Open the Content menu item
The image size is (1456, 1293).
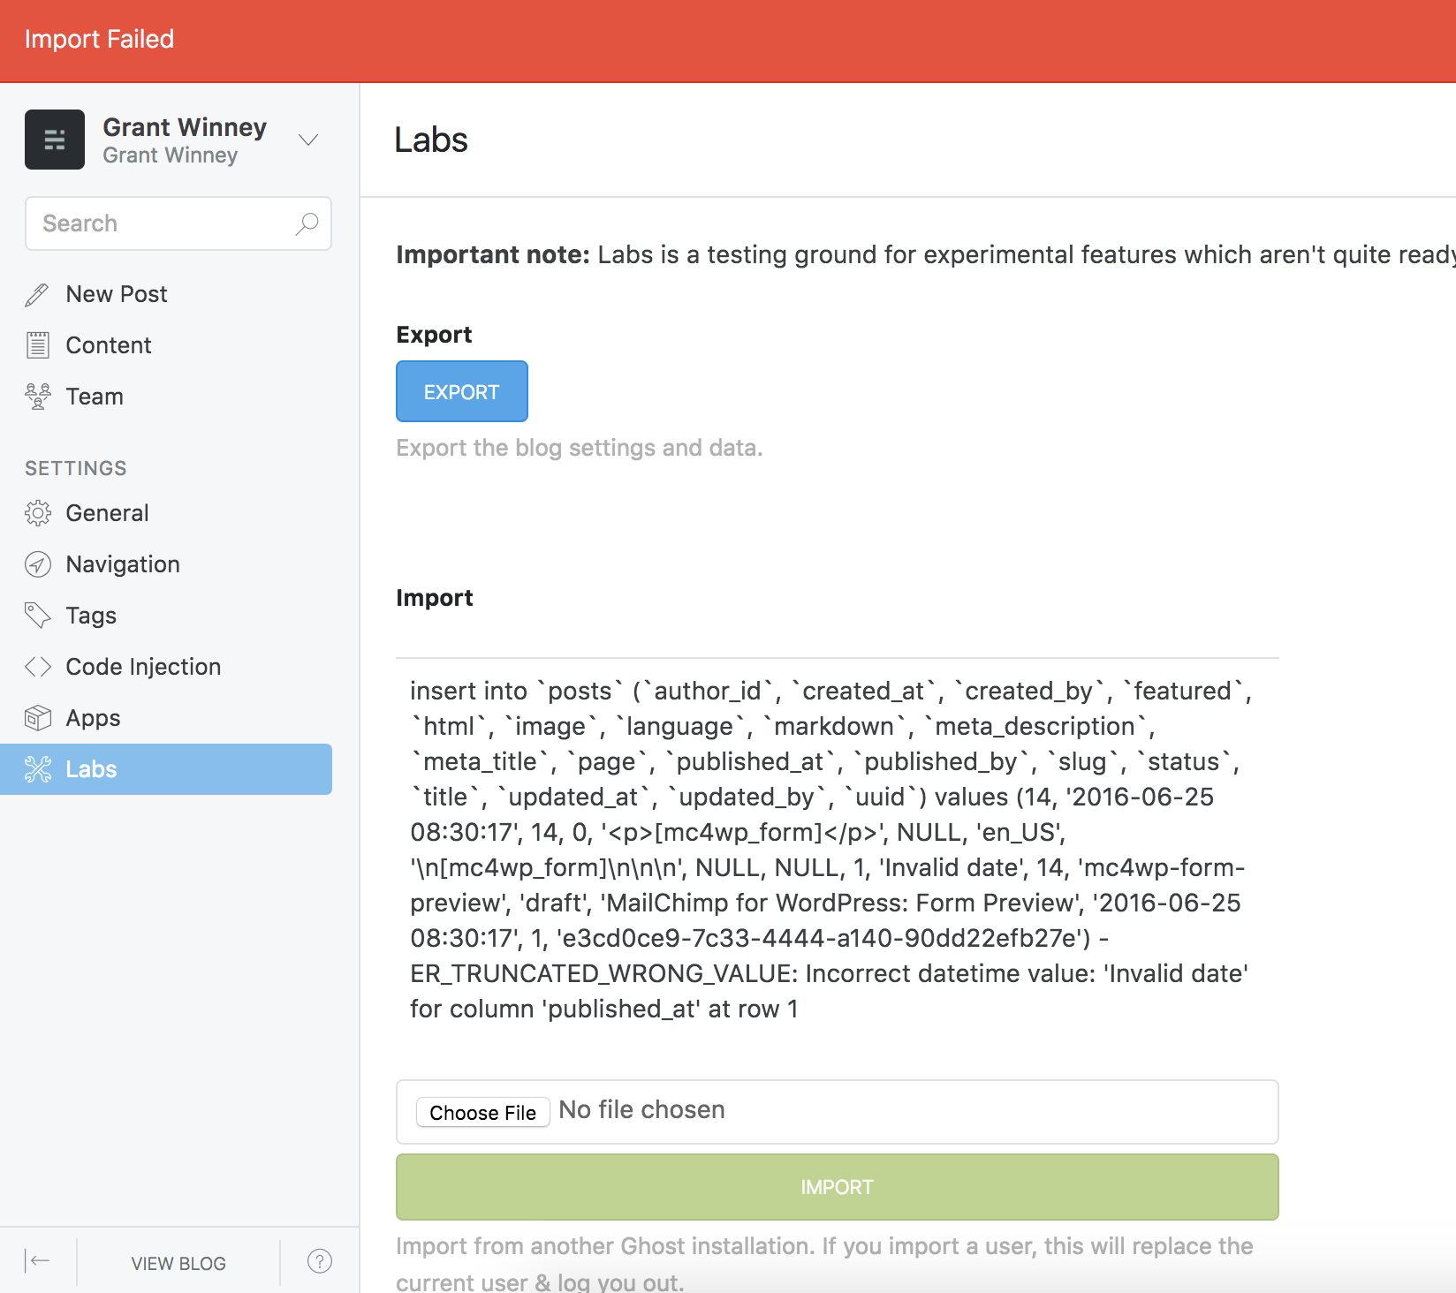[x=108, y=345]
